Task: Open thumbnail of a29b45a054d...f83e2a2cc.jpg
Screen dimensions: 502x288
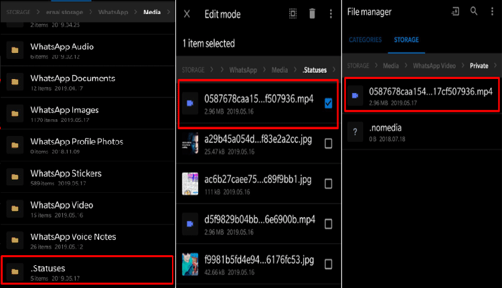Action: tap(190, 143)
